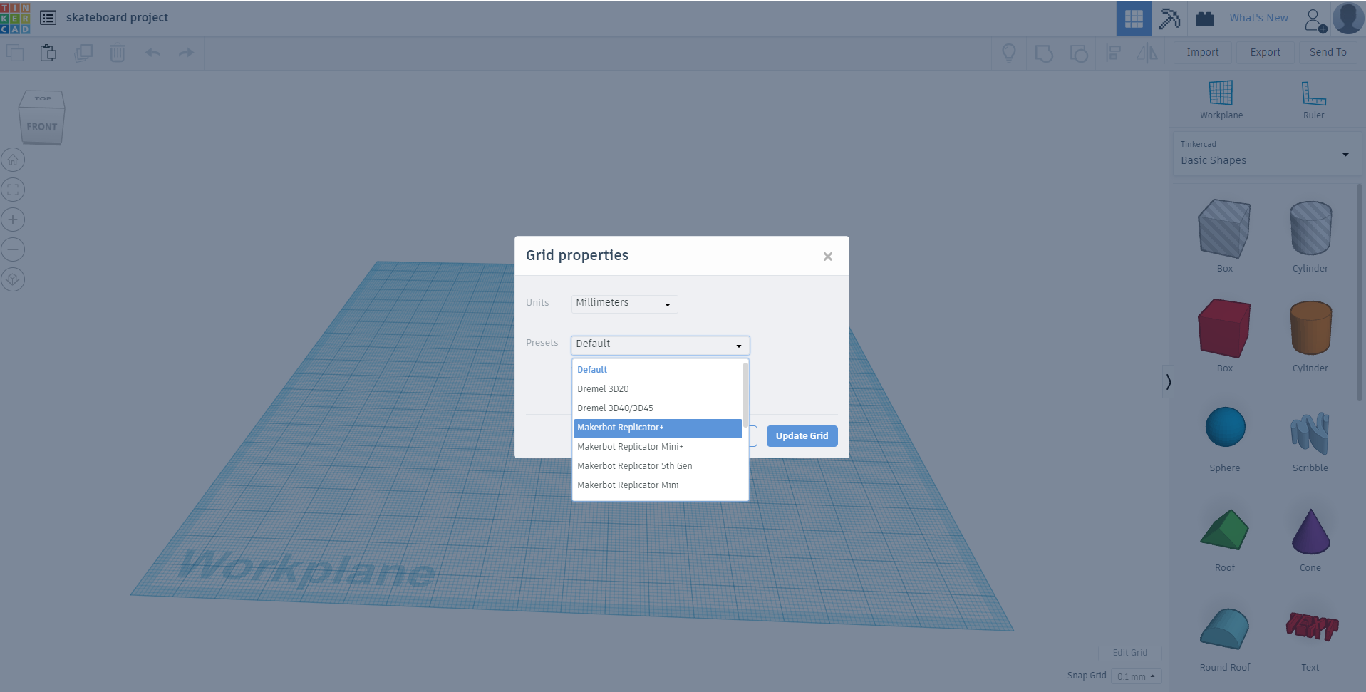Viewport: 1366px width, 692px height.
Task: Select the Dremel 3D40/3D45 preset
Action: coord(658,408)
